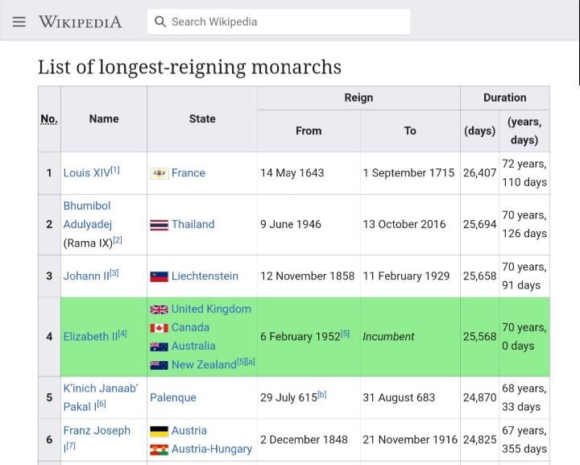This screenshot has height=465, width=580.
Task: Follow the France state link
Action: click(x=188, y=172)
